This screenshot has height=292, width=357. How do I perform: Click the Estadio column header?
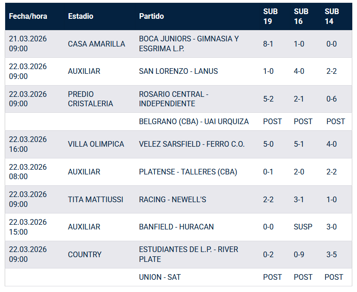click(x=80, y=16)
